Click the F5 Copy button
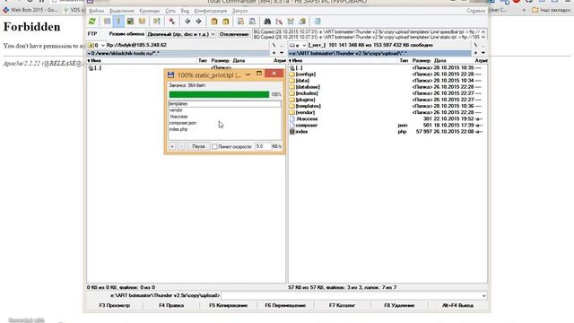Image resolution: width=574 pixels, height=323 pixels. (x=229, y=305)
